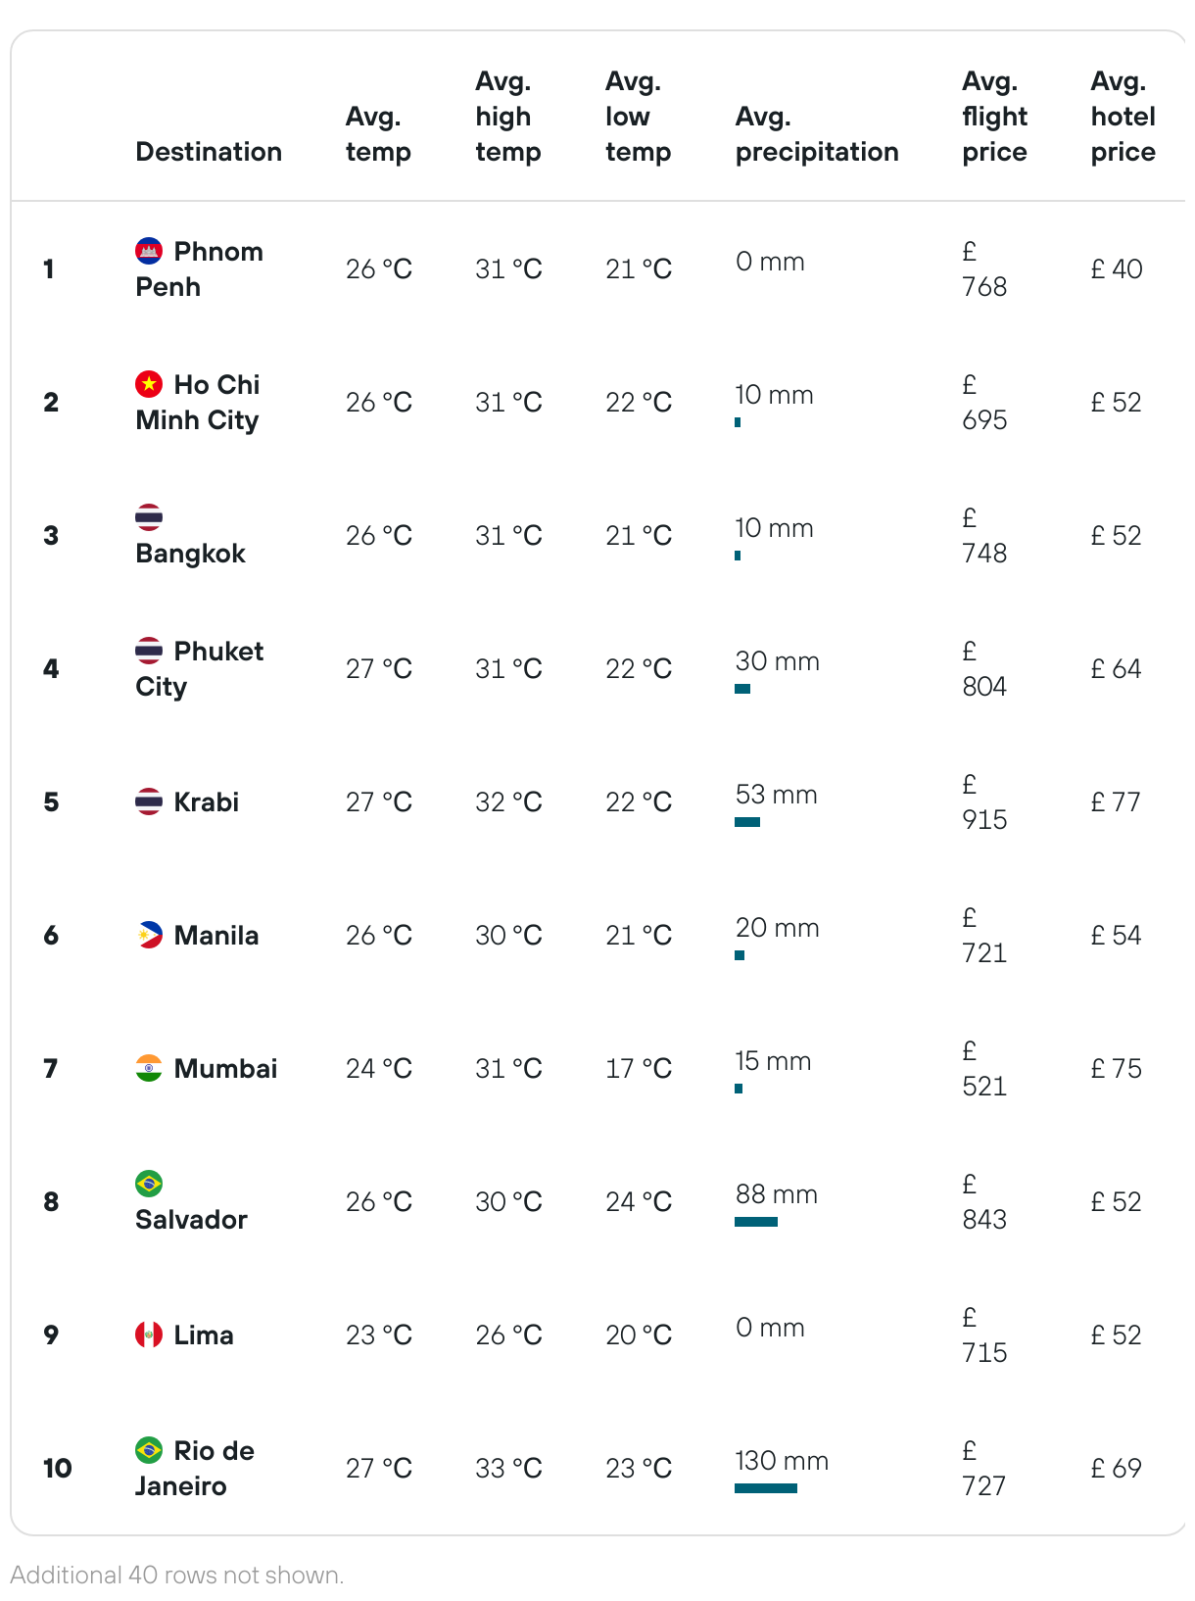
Task: Click the Peru flag beside Lima
Action: point(149,1334)
